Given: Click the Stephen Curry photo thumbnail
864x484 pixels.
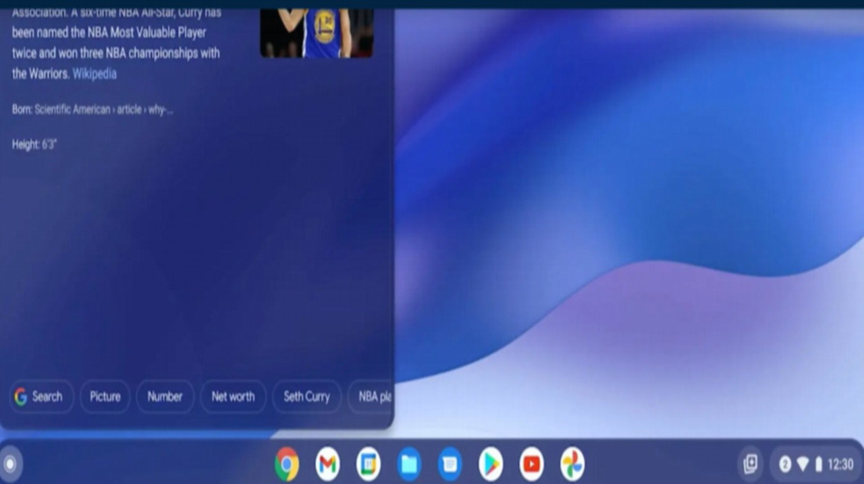Looking at the screenshot, I should (x=315, y=30).
